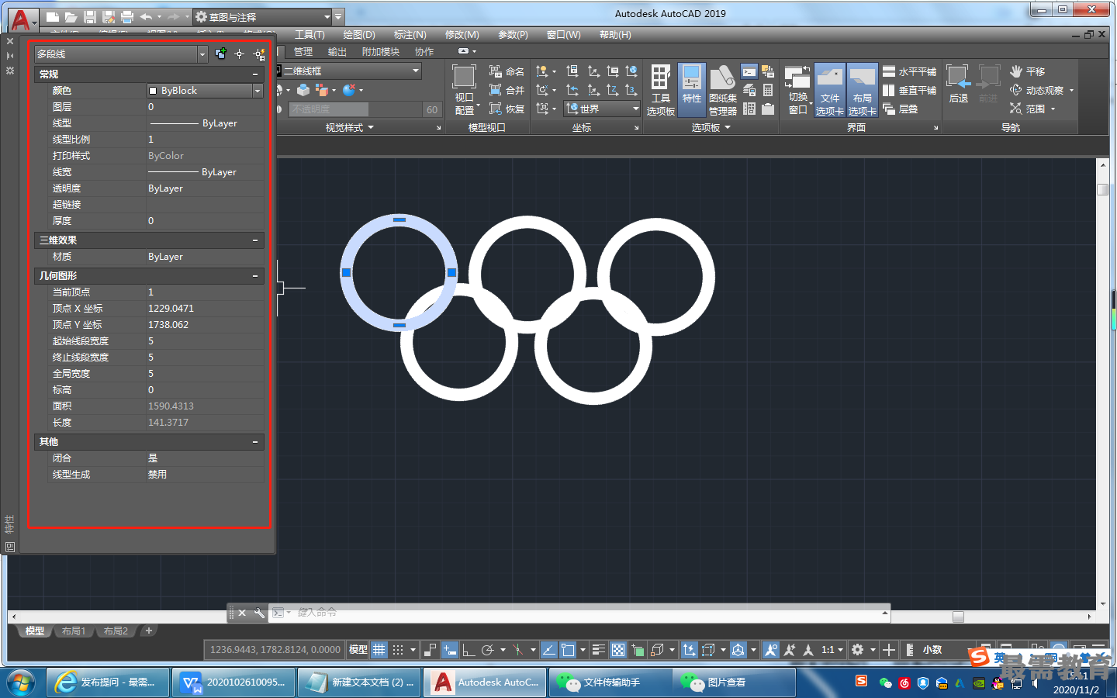Open the 草图与注释 workspace dropdown
This screenshot has height=698, width=1117.
[x=263, y=16]
